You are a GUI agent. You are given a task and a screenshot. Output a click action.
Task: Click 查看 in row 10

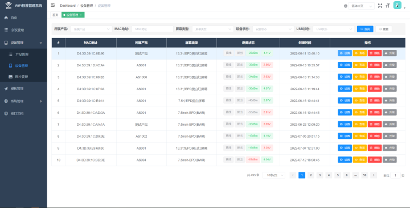pos(359,160)
